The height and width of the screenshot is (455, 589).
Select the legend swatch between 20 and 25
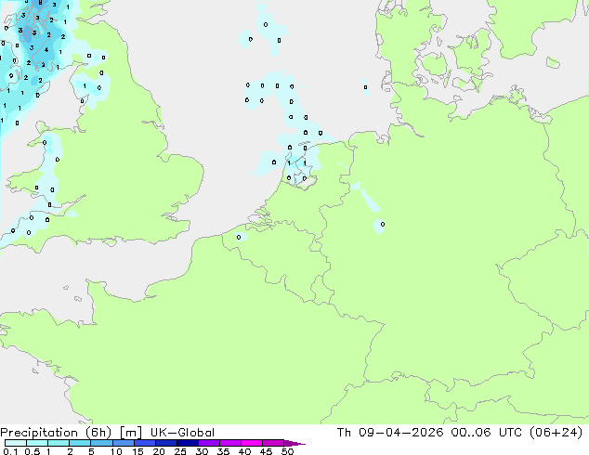click(x=166, y=443)
